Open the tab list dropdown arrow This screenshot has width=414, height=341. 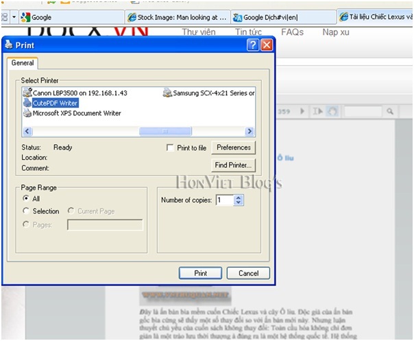pos(14,17)
